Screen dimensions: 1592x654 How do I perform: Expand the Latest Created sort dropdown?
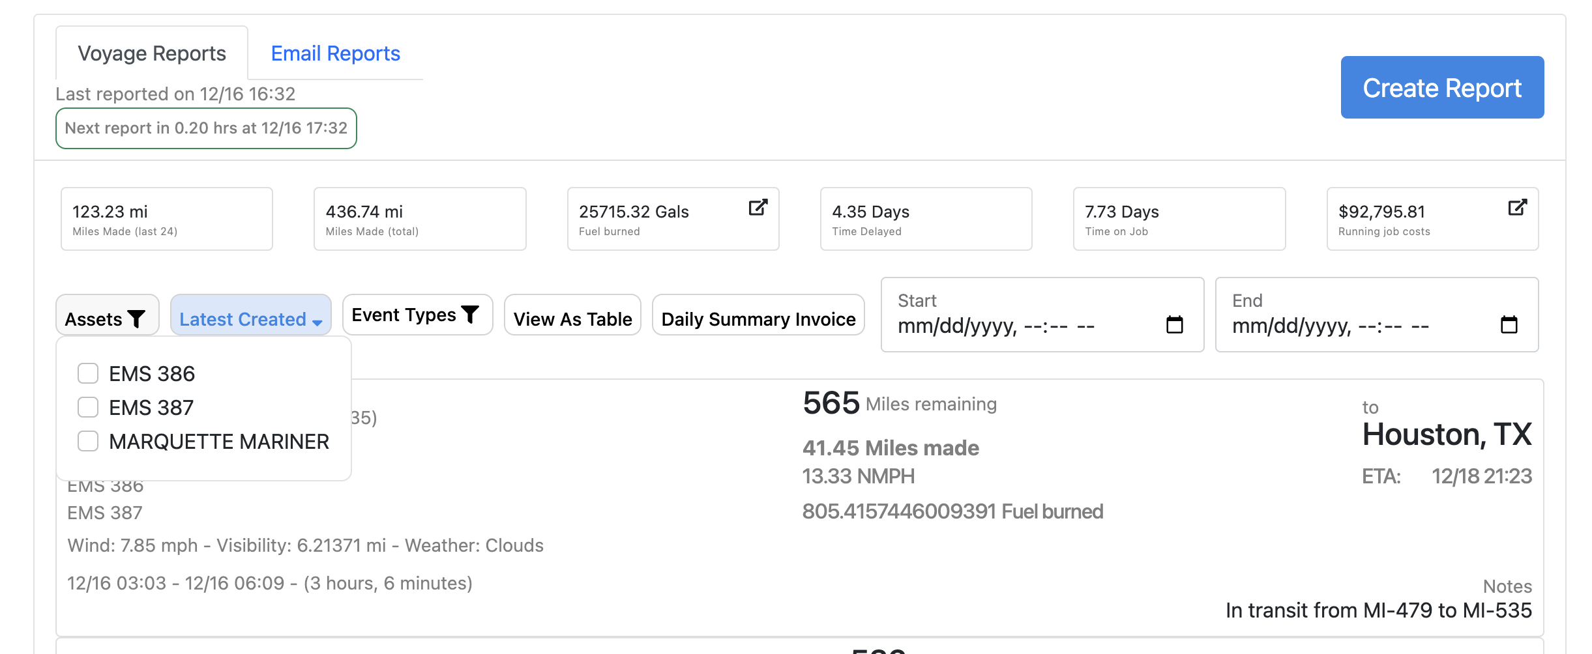click(250, 319)
